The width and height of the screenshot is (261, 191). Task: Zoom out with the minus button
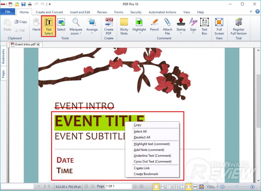click(x=223, y=187)
